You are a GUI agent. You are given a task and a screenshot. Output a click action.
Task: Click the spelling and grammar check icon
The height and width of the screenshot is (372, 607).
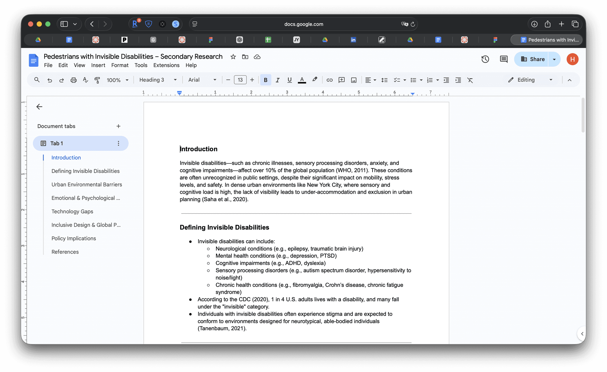point(85,80)
